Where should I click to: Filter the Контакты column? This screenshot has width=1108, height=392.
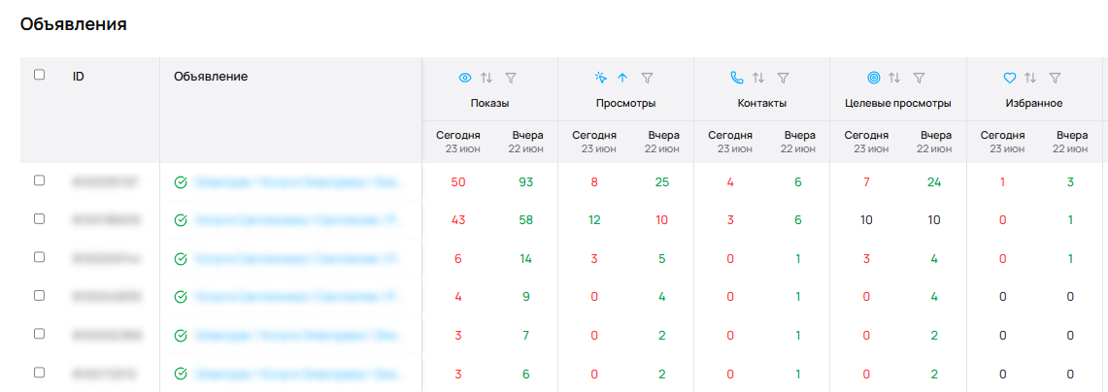point(783,78)
